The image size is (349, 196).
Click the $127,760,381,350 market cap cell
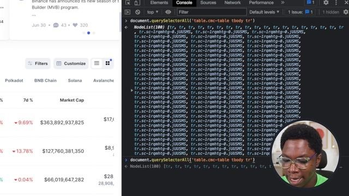point(63,151)
